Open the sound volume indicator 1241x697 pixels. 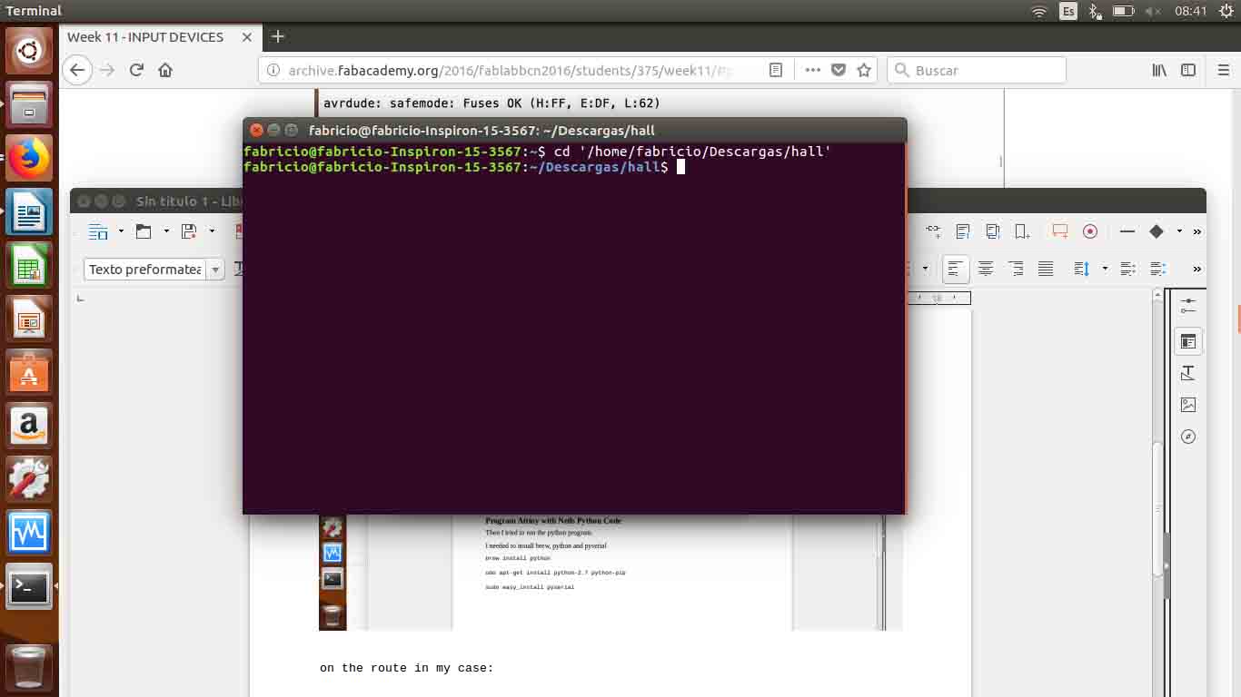1153,11
